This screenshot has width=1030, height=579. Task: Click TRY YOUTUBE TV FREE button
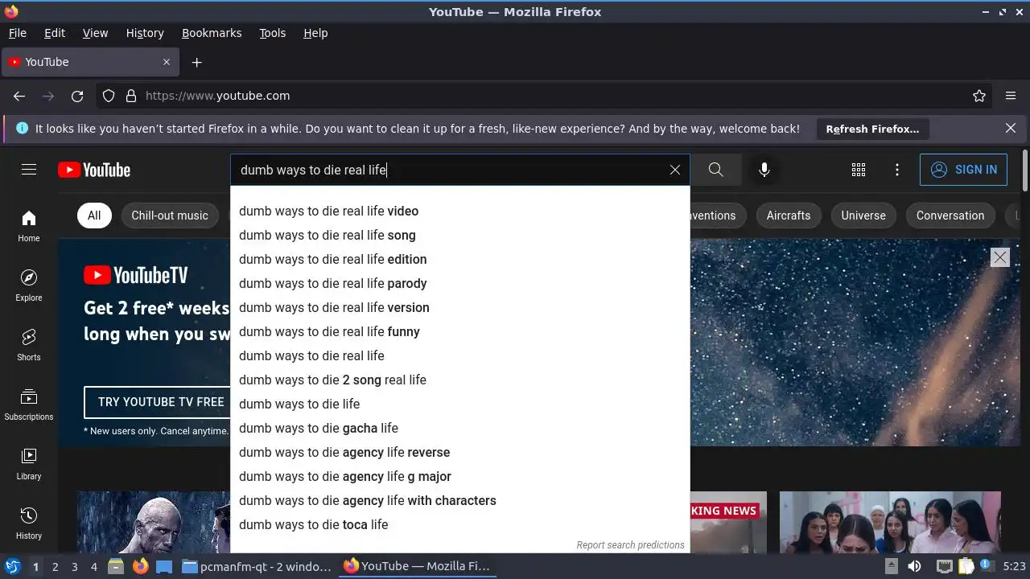pyautogui.click(x=161, y=402)
